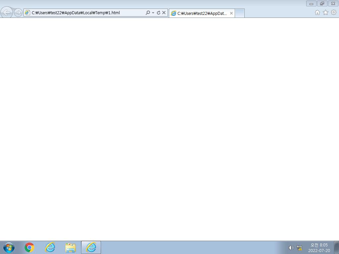Screen dimensions: 339x254
Task: Select the C:\Users\test22\AppDat... tab
Action: [202, 13]
